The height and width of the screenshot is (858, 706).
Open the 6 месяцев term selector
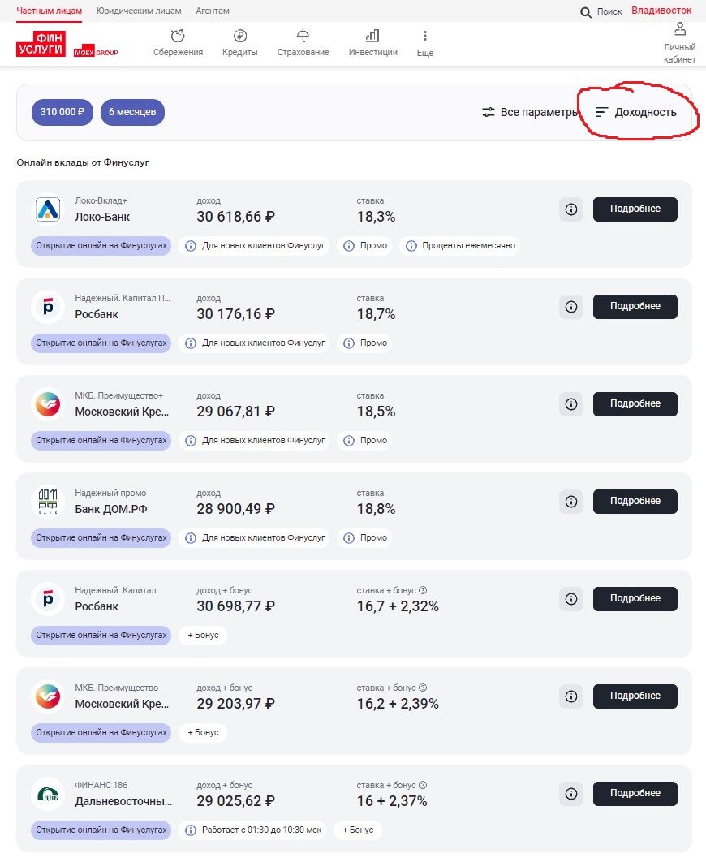132,112
